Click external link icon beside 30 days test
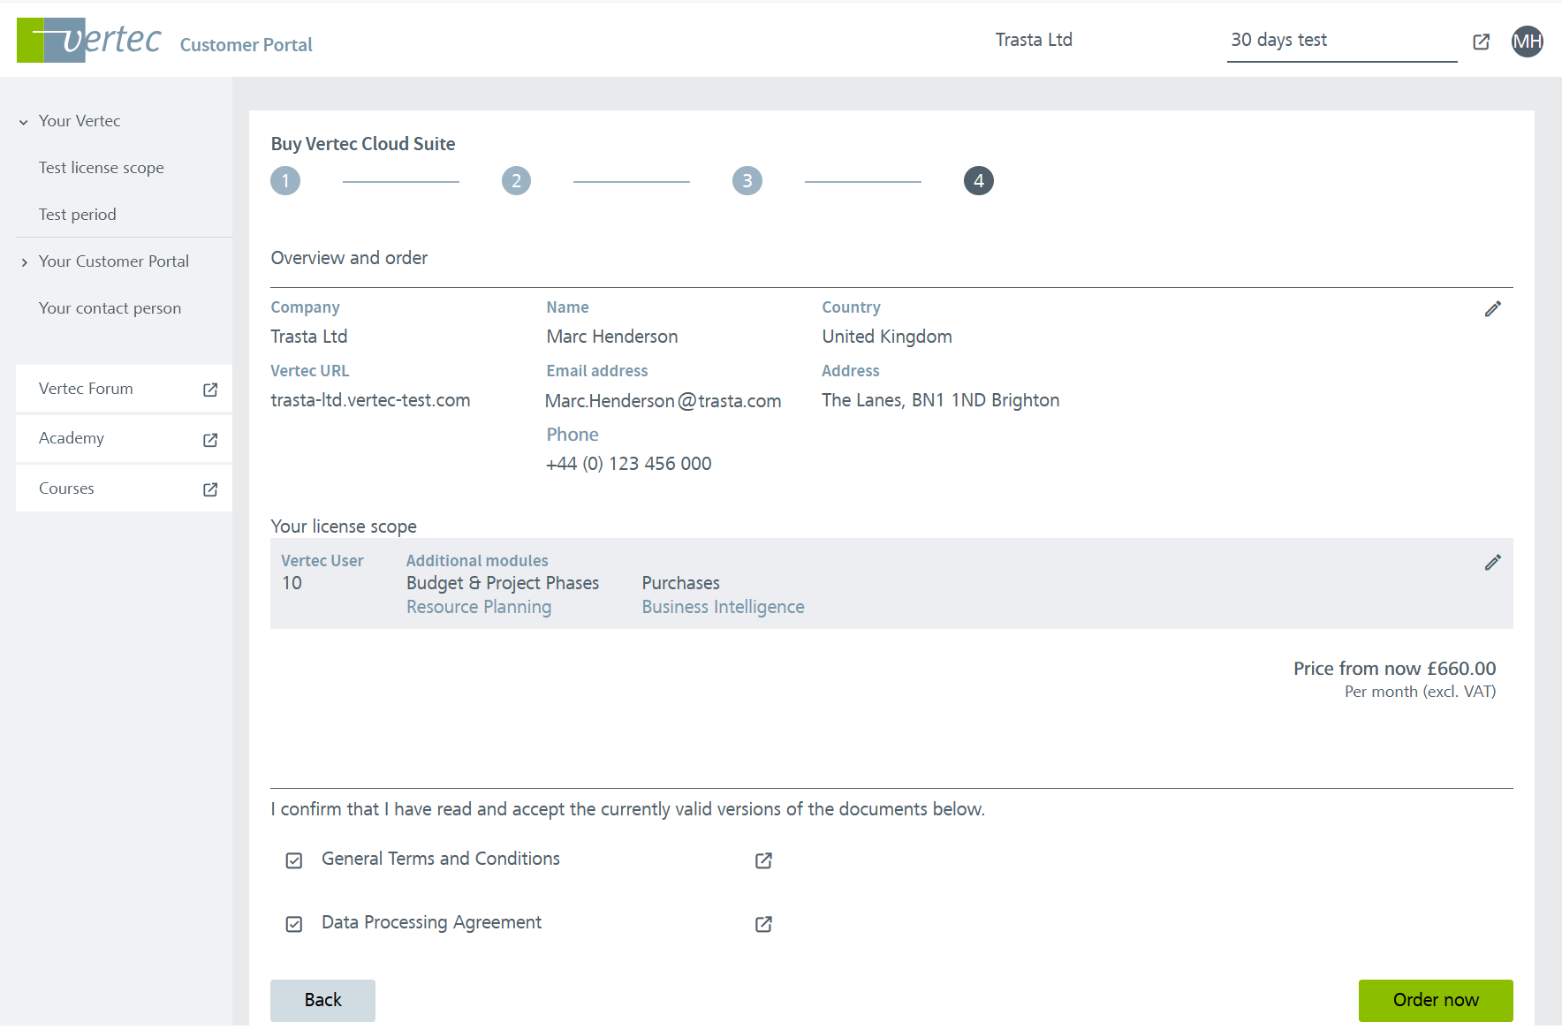The width and height of the screenshot is (1562, 1030). tap(1481, 42)
